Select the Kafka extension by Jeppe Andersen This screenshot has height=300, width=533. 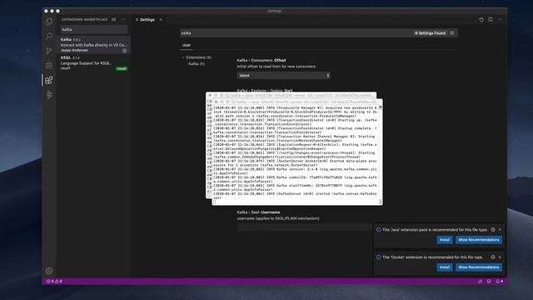(x=94, y=44)
